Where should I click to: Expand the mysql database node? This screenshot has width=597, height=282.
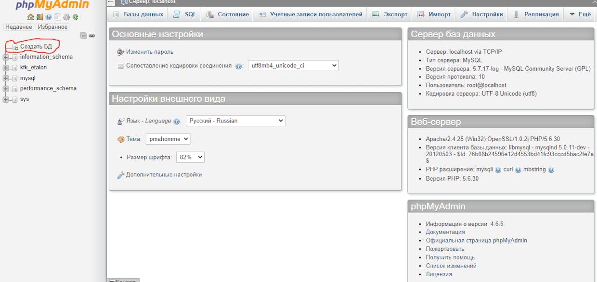(x=6, y=78)
